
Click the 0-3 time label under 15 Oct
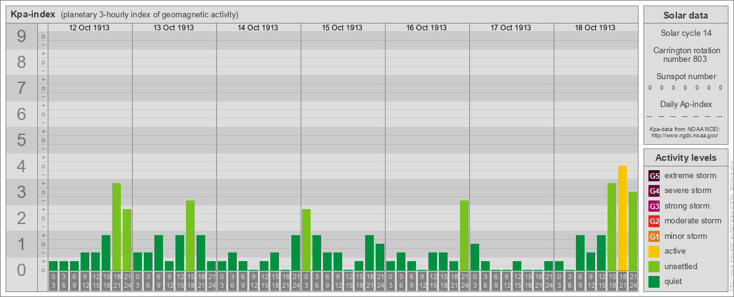pyautogui.click(x=306, y=282)
